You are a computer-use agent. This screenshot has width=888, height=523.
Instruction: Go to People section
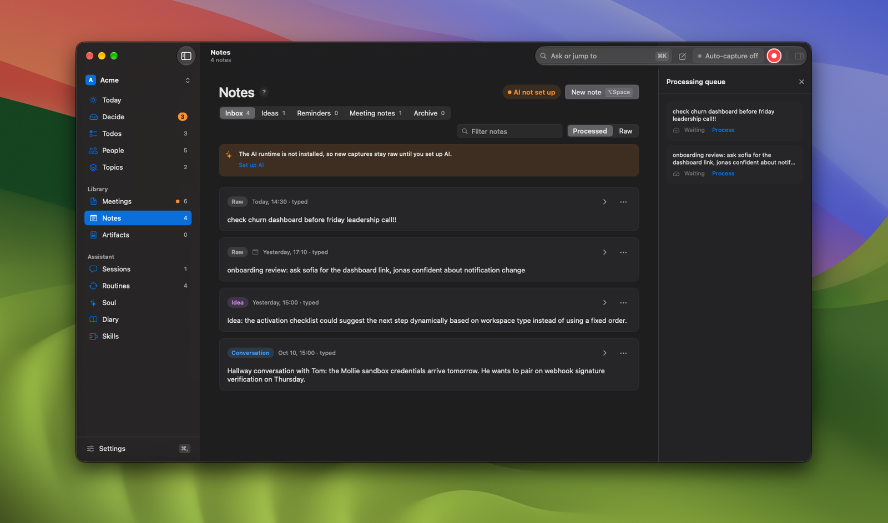click(x=138, y=150)
